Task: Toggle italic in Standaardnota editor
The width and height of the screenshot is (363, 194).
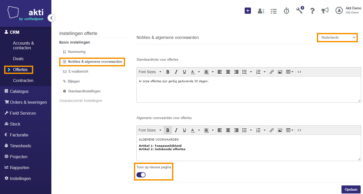Action: coord(176,72)
